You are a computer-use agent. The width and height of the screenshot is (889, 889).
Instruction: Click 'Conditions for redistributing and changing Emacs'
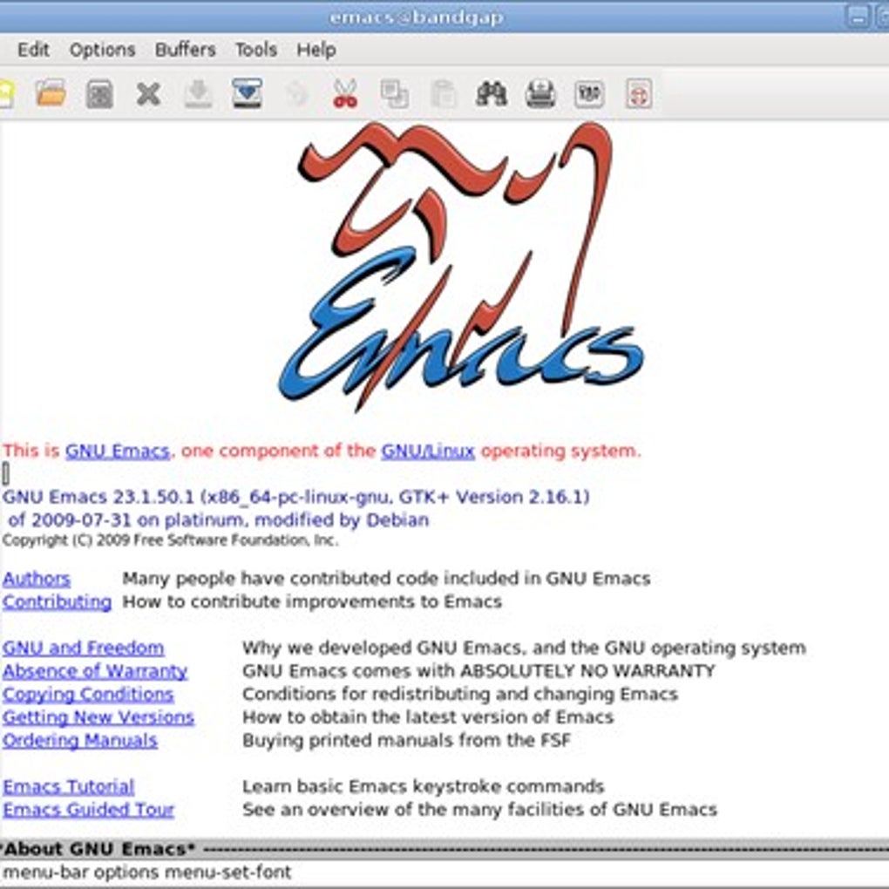[460, 695]
